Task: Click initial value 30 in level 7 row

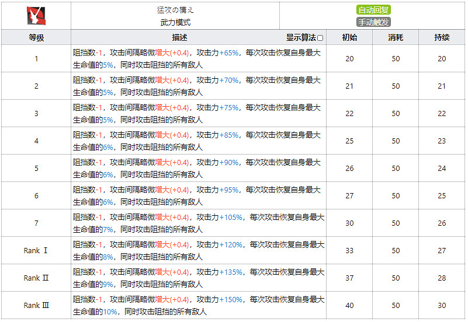Action: click(x=349, y=223)
